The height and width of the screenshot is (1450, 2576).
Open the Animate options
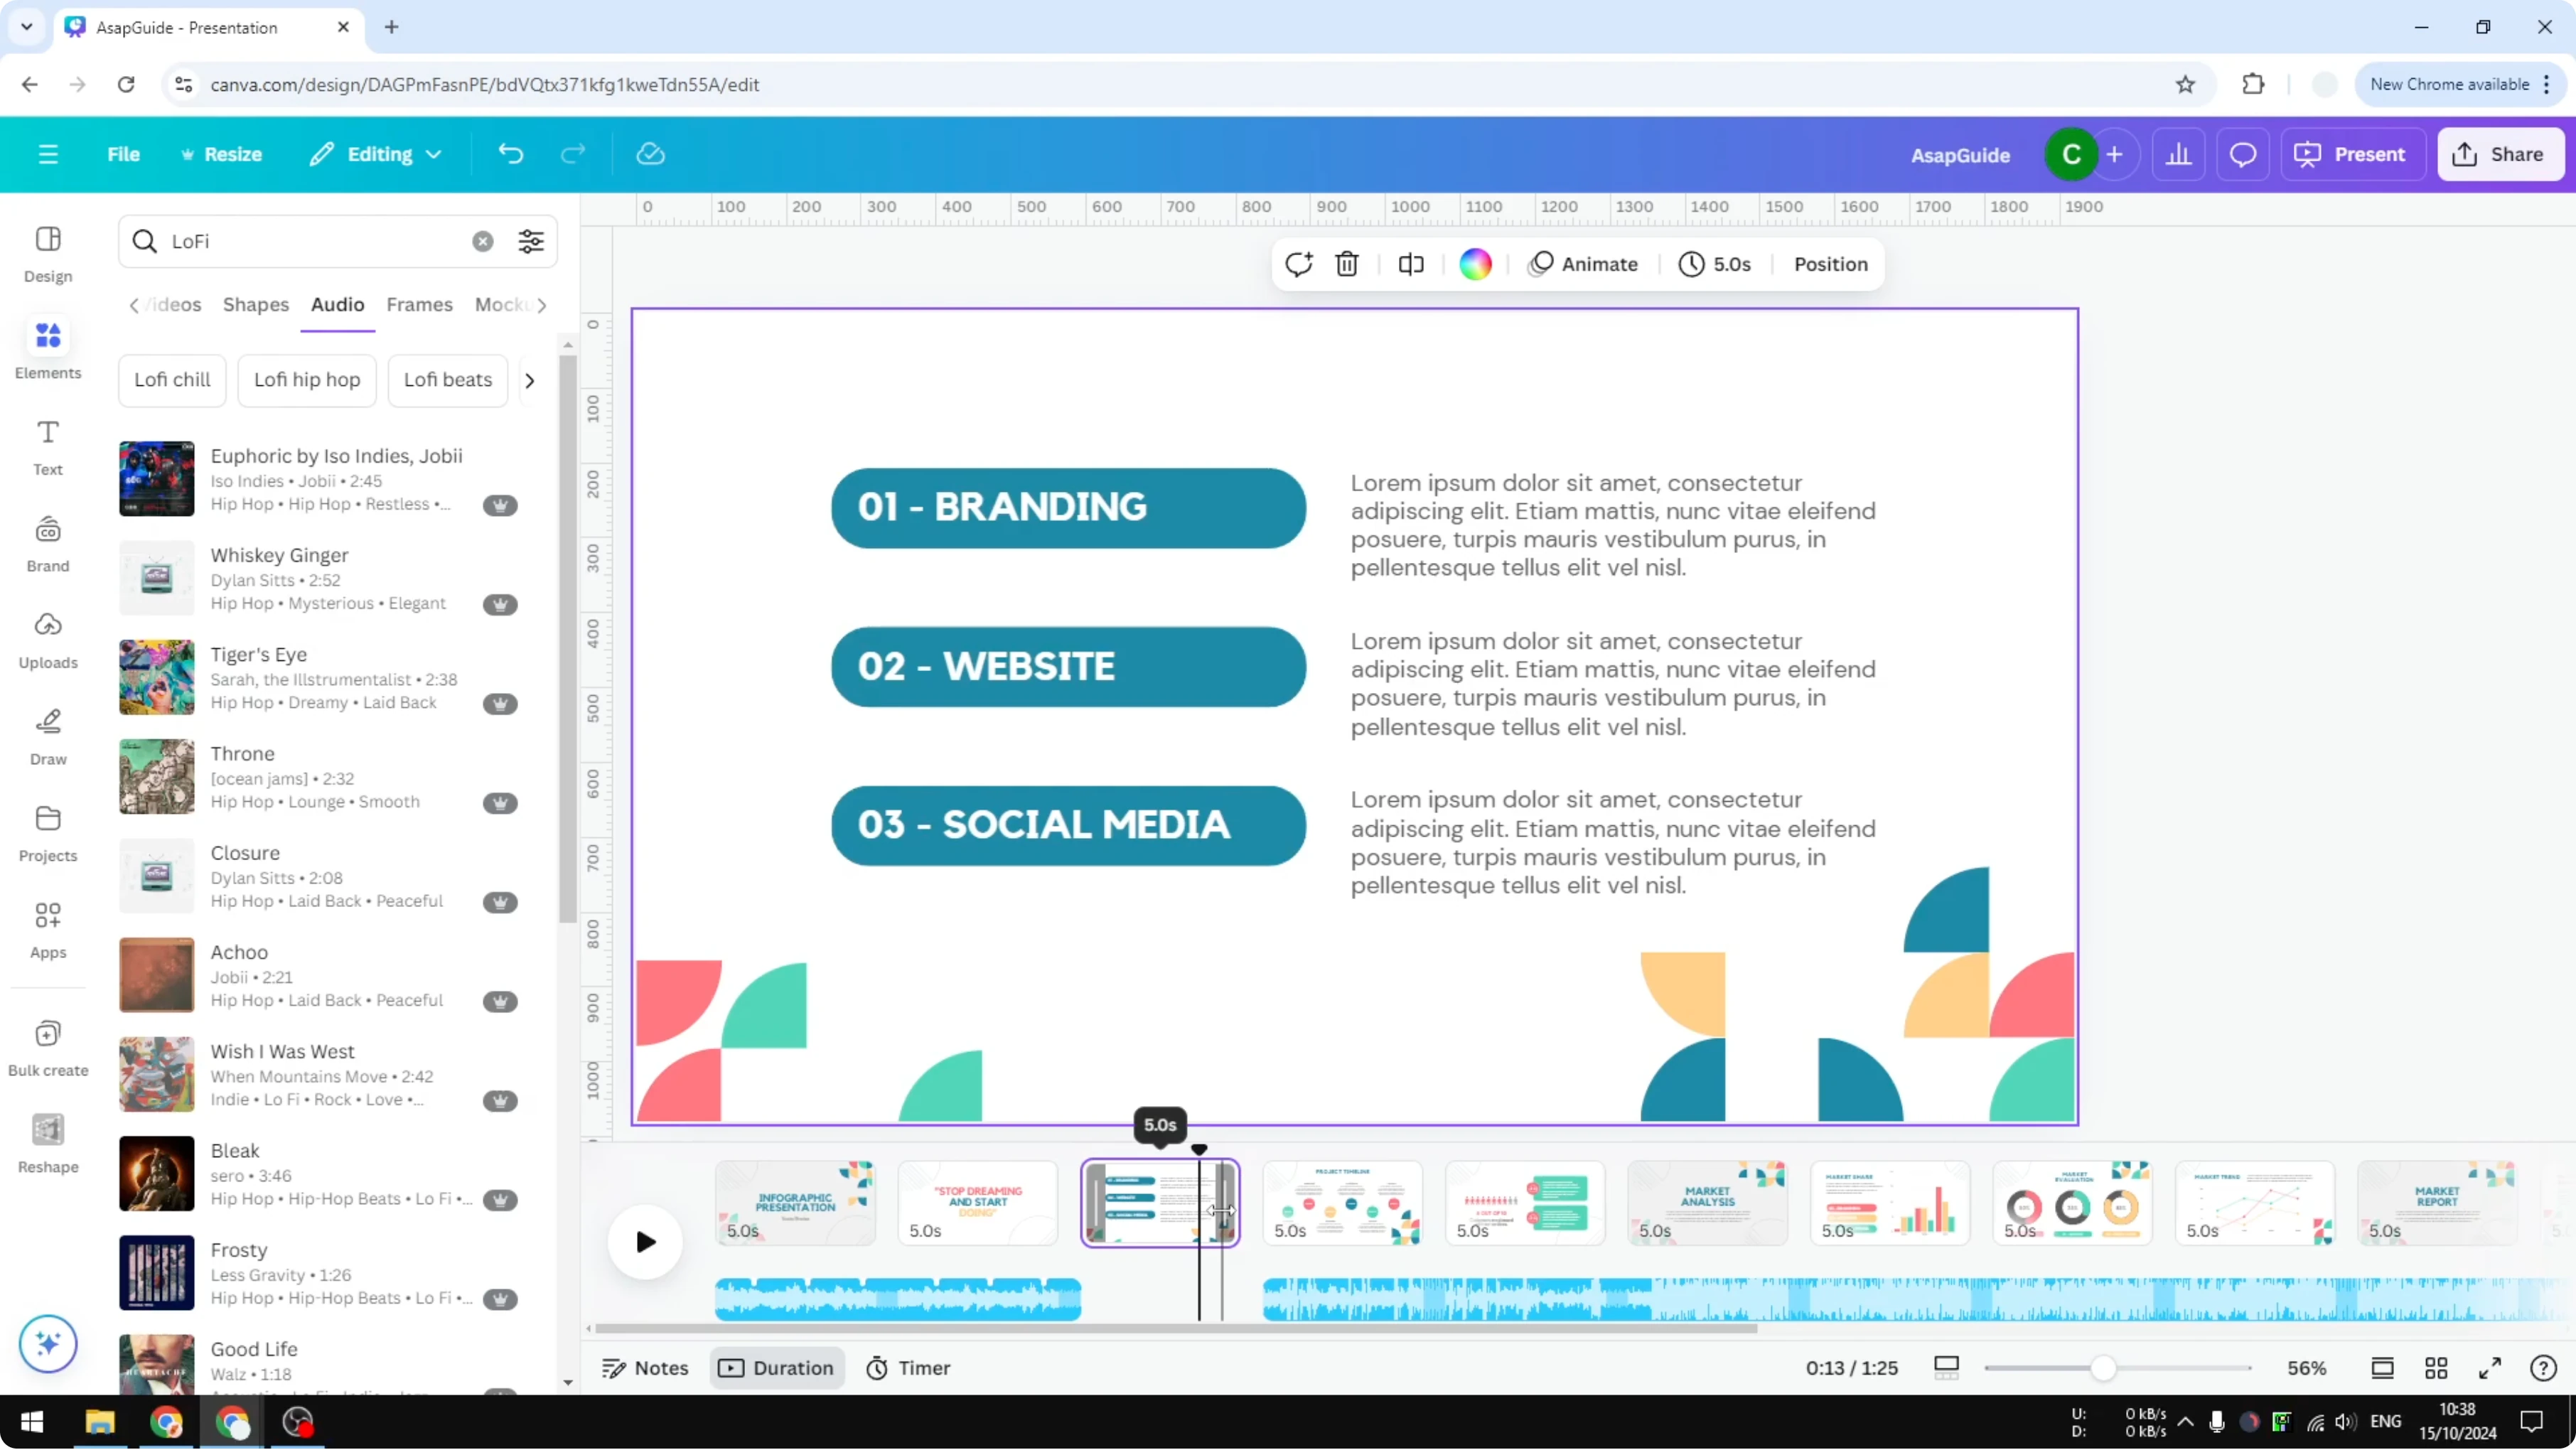pyautogui.click(x=1583, y=264)
